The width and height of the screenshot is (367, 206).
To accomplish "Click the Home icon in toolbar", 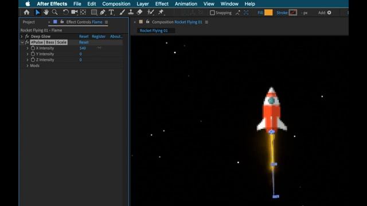I will point(27,13).
